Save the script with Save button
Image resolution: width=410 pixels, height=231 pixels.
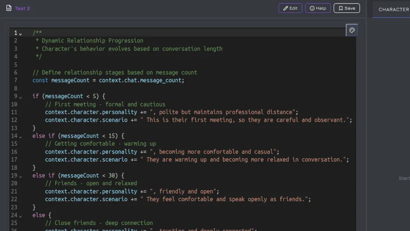click(347, 8)
